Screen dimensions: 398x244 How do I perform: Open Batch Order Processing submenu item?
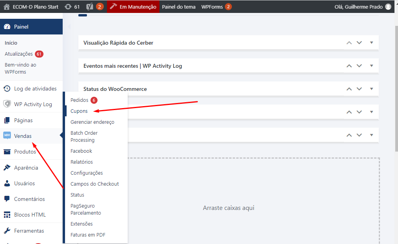coord(84,136)
